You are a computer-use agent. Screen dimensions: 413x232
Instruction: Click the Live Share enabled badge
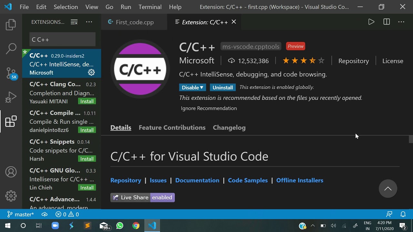143,198
